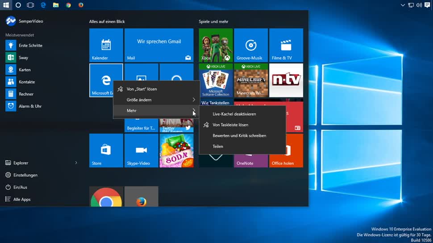433x243 pixels.
Task: Expand Explorer jump list arrow
Action: click(76, 163)
